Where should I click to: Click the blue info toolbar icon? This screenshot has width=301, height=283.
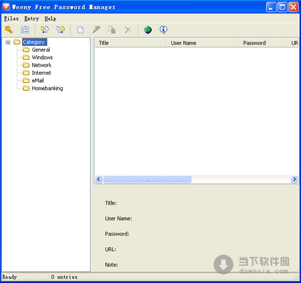pyautogui.click(x=163, y=30)
